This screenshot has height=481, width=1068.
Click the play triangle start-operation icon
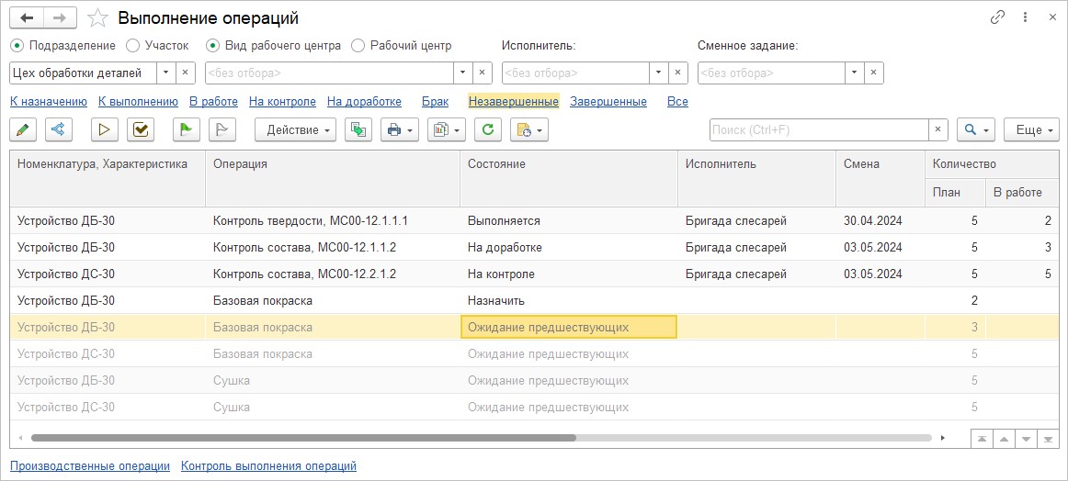[x=105, y=130]
